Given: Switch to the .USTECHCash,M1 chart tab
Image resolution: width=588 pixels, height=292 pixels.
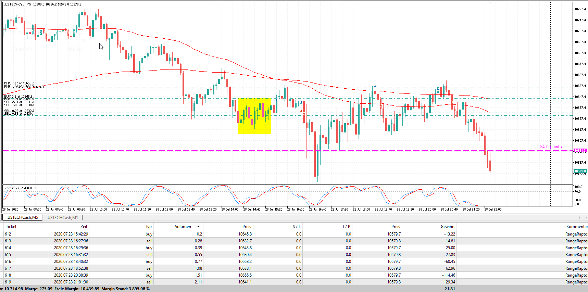Looking at the screenshot, I should (x=62, y=218).
